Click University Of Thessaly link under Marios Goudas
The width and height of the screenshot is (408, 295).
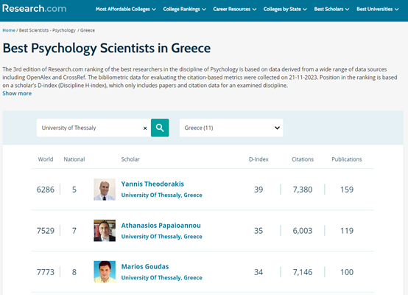coord(161,277)
